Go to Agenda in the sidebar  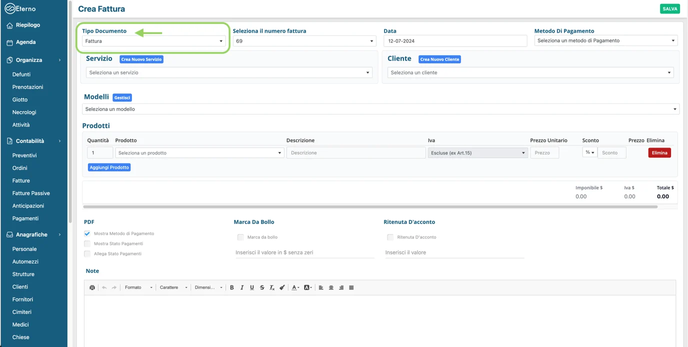(x=25, y=42)
